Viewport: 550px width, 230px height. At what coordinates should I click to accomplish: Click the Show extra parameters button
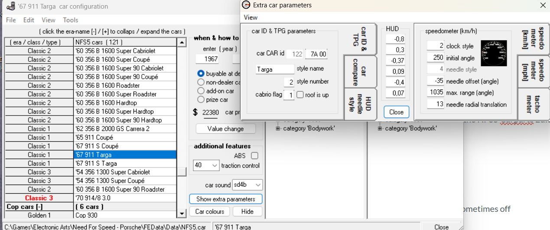(225, 199)
